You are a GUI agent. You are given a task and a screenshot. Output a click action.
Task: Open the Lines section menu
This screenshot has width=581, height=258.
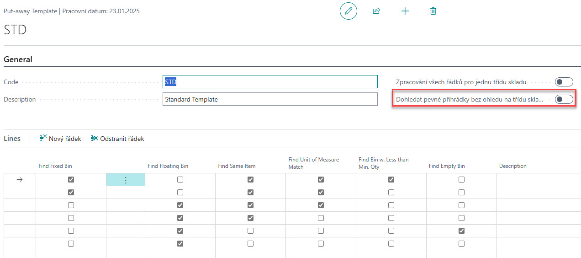pyautogui.click(x=12, y=138)
